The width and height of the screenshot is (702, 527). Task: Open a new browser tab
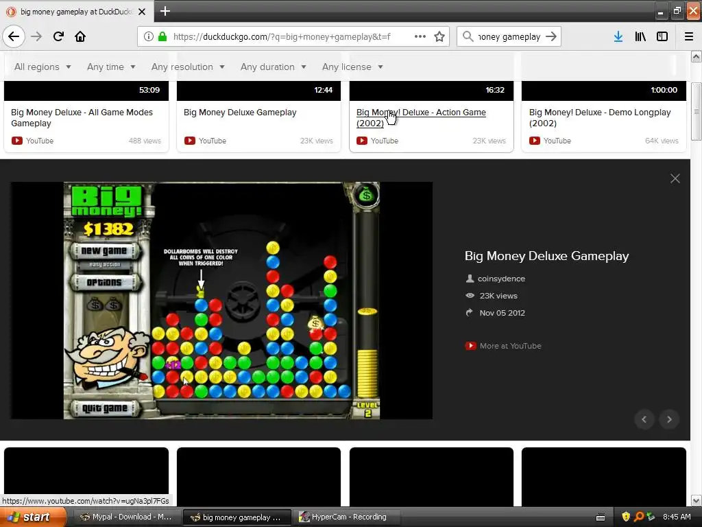165,11
